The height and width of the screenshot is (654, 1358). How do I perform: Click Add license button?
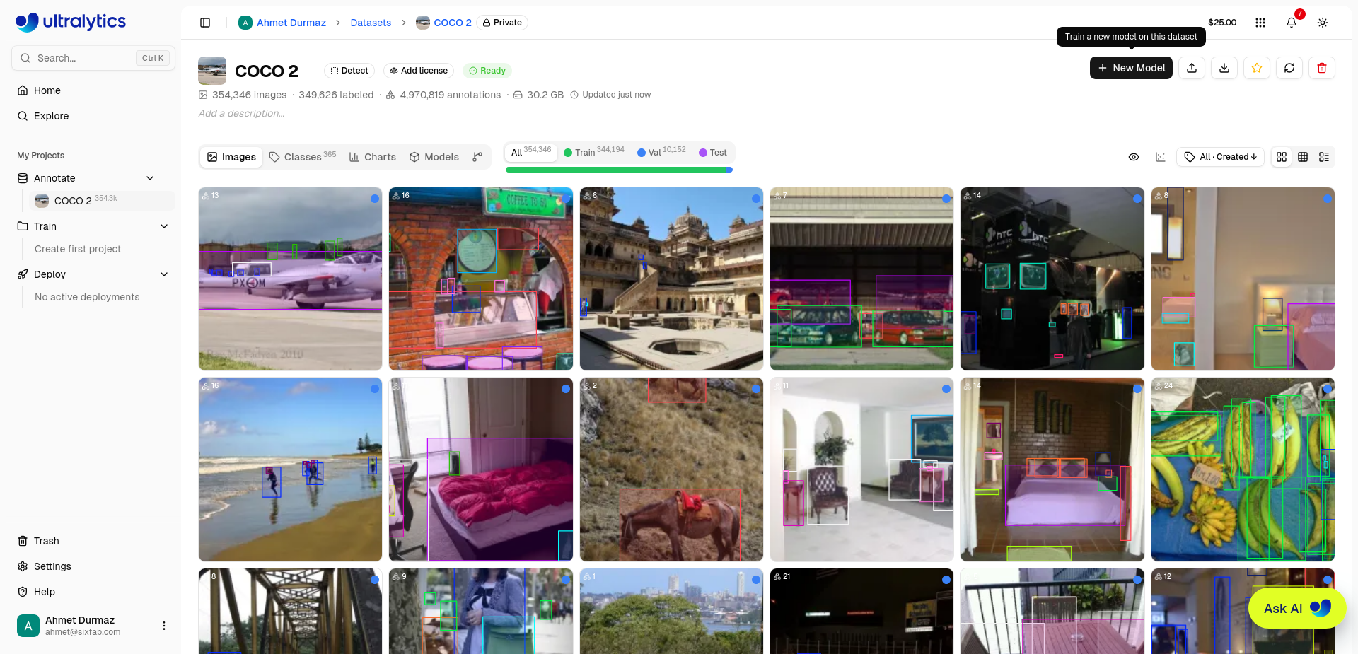[419, 71]
